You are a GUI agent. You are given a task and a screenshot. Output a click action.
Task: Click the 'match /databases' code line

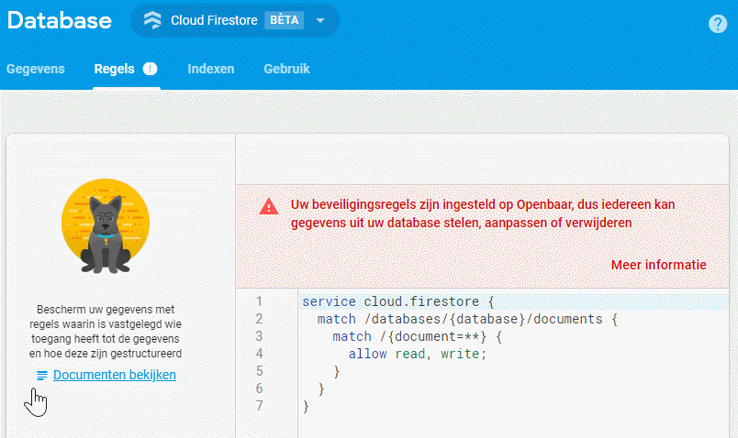468,319
